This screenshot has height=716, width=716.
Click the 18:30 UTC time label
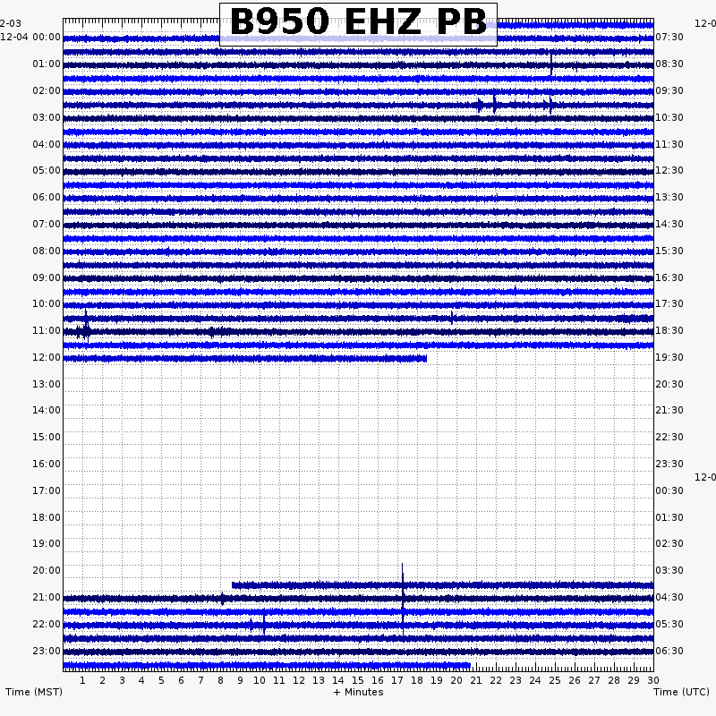pos(669,331)
